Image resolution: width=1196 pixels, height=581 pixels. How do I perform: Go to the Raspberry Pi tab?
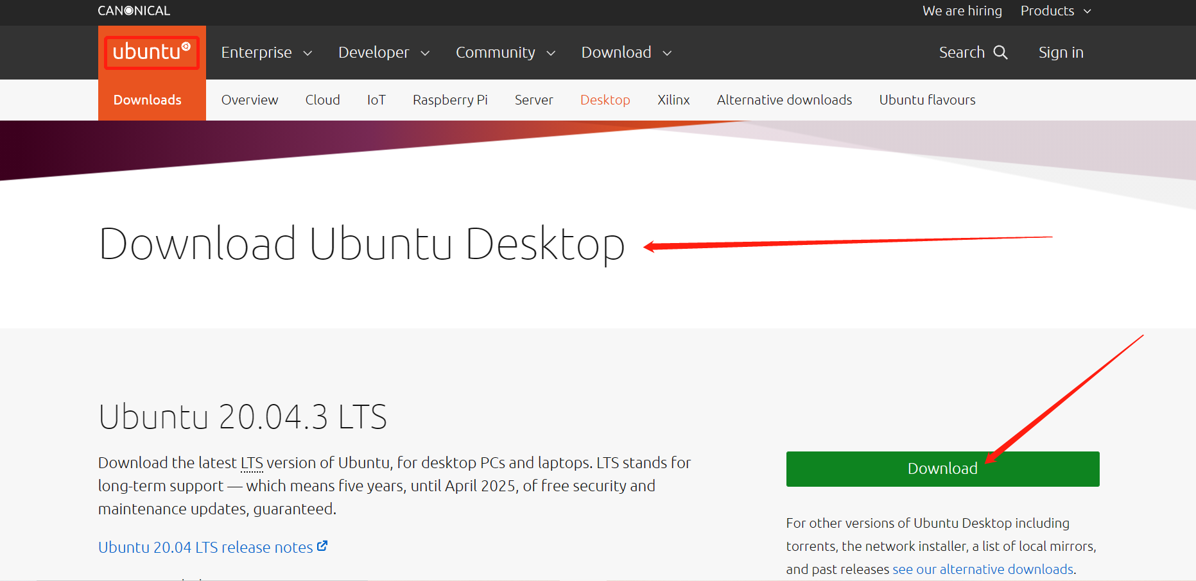pyautogui.click(x=450, y=100)
